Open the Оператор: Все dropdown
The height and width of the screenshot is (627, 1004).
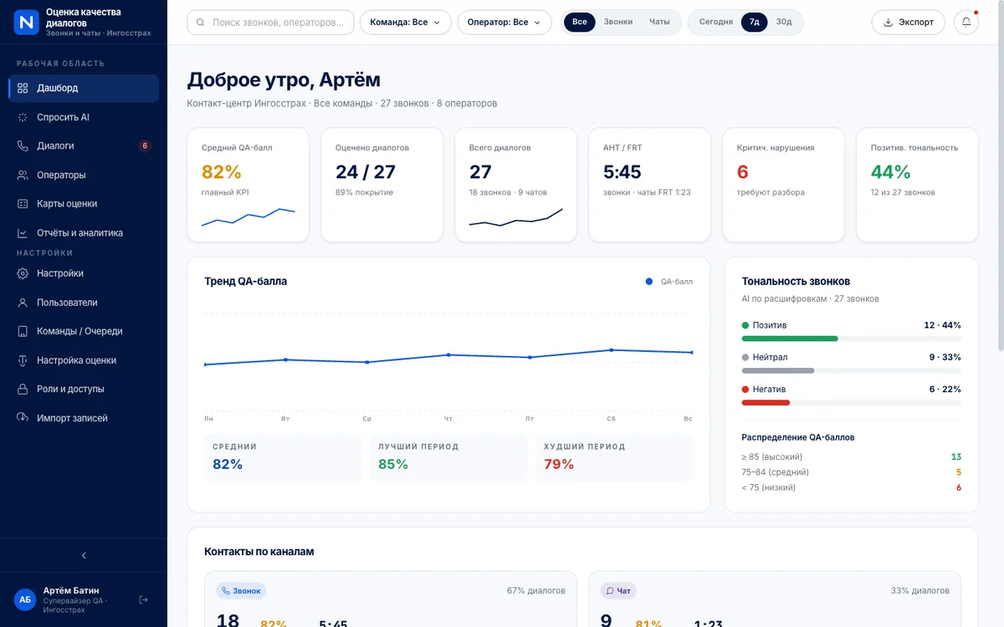[505, 23]
